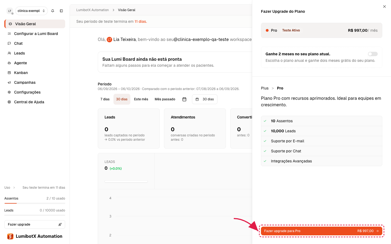Expand the Uso usage section

point(10,188)
